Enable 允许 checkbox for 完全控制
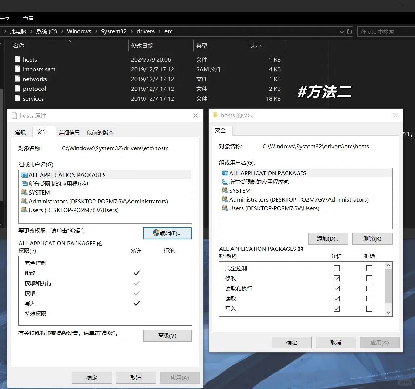 pos(336,268)
